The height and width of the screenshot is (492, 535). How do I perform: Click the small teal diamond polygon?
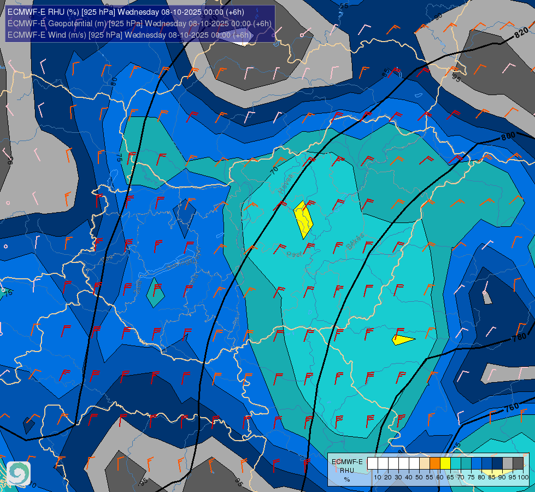pos(155,292)
